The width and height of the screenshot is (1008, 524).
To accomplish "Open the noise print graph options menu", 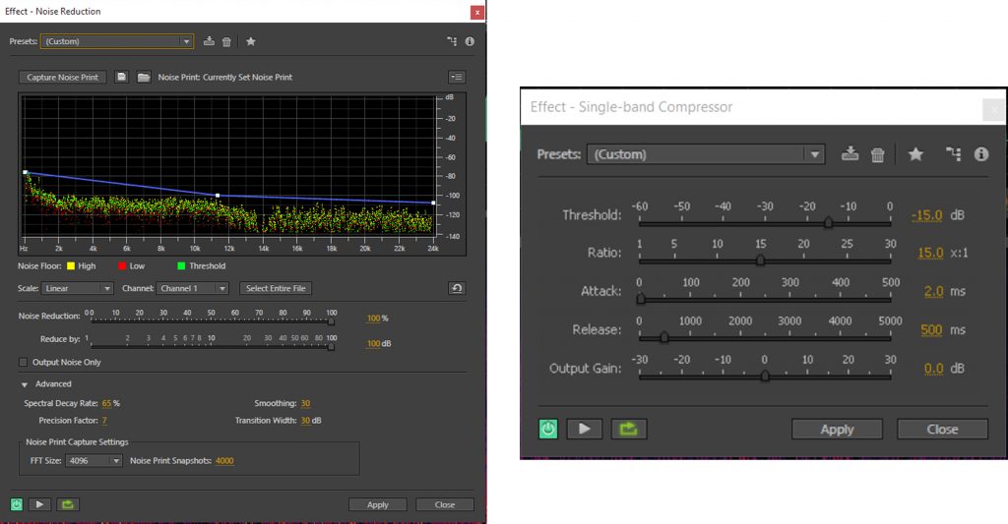I will 456,77.
